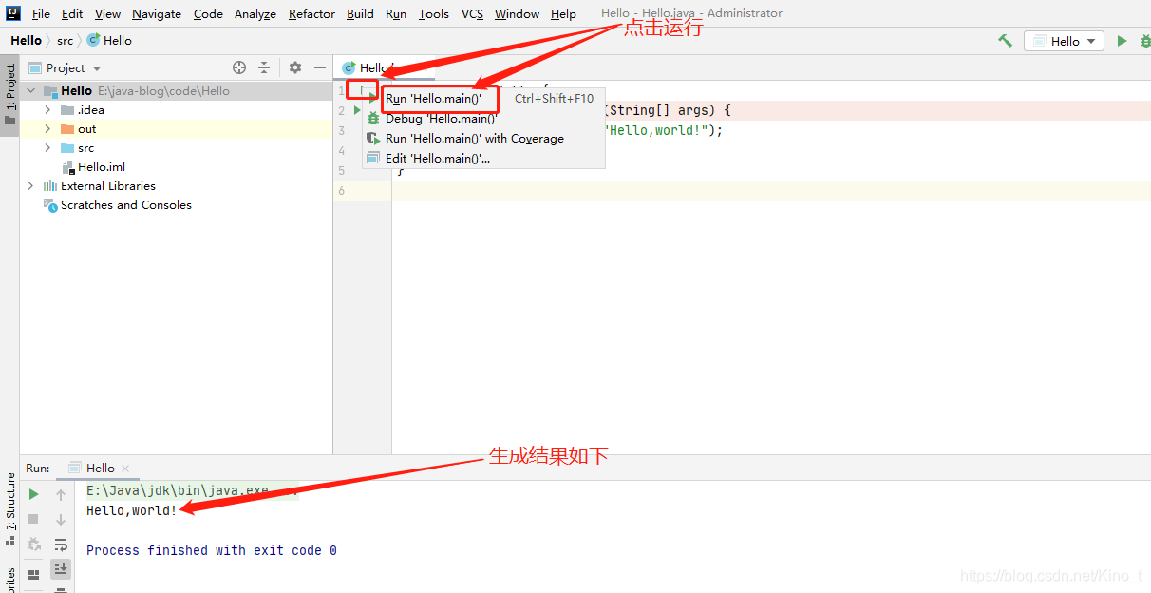Select Run 'Hello.main()' with Coverage

click(482, 139)
